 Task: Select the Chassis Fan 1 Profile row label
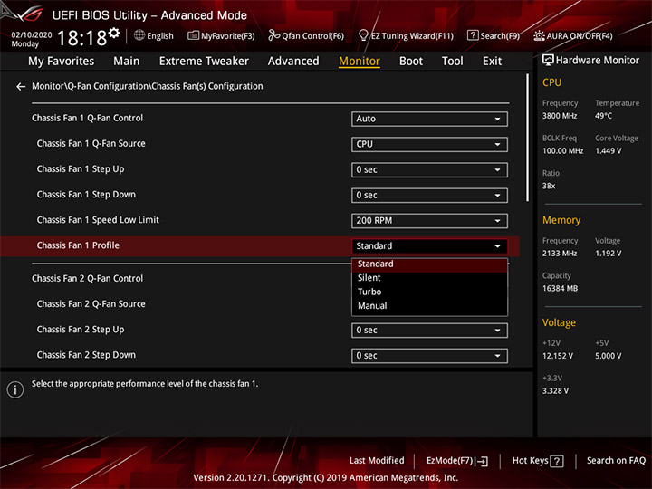78,245
